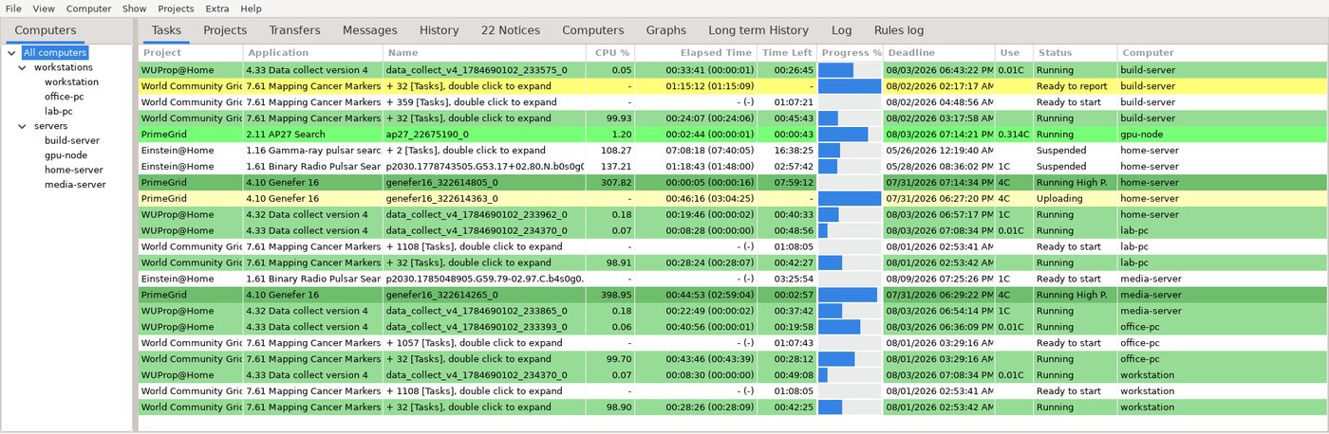Collapse the workstations group arrow
1329x434 pixels.
pyautogui.click(x=25, y=68)
